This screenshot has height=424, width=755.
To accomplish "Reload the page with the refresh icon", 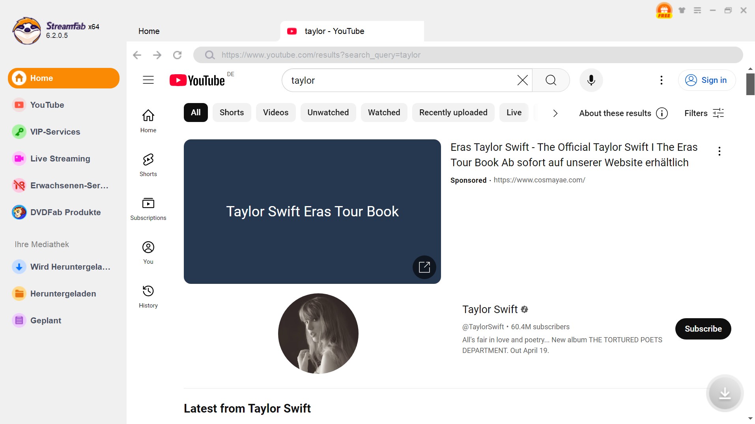I will tap(177, 55).
